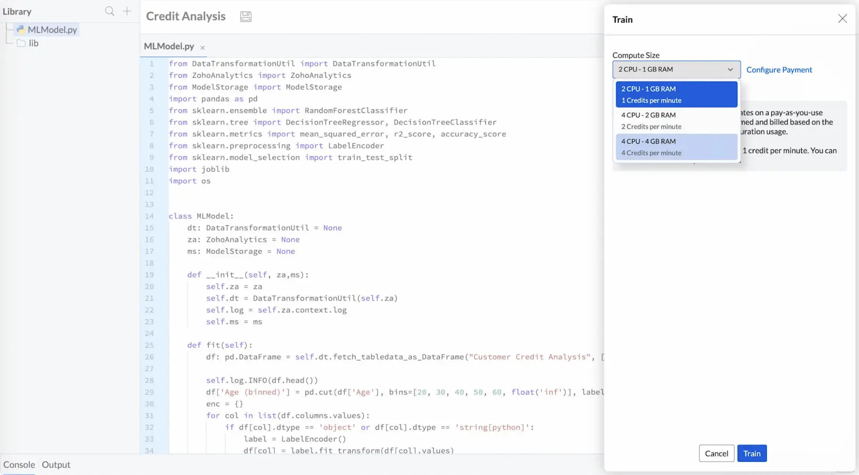The image size is (859, 475).
Task: Click the 'import joblib' code line
Action: point(199,169)
